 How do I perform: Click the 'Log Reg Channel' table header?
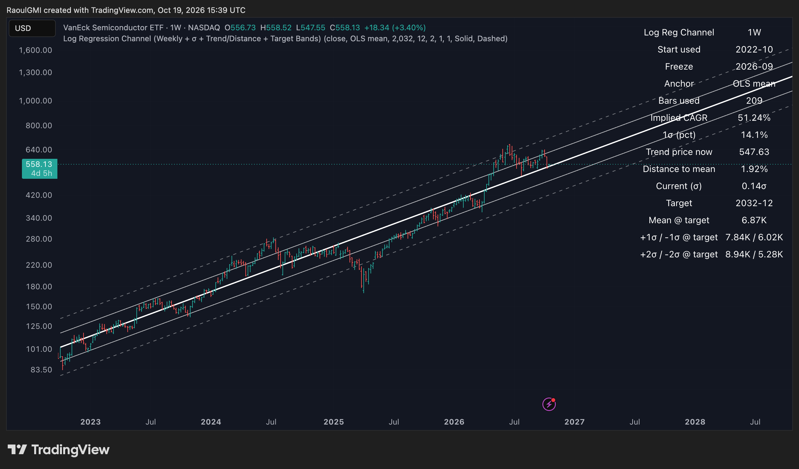click(x=679, y=32)
